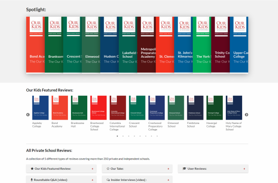Show the next featured reviews in the carousel

tap(246, 115)
